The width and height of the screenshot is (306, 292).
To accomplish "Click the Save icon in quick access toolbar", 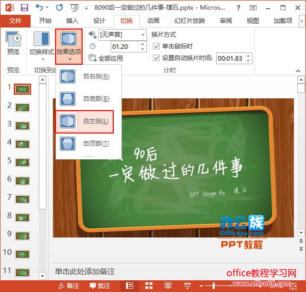I will click(x=24, y=8).
